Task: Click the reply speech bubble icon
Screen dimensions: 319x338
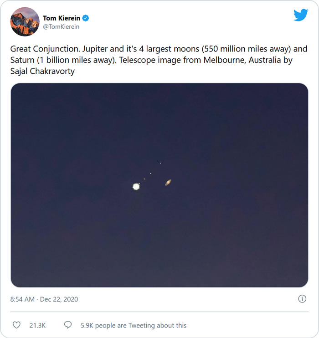Action: 68,325
